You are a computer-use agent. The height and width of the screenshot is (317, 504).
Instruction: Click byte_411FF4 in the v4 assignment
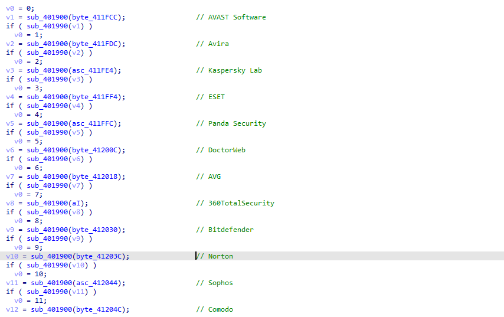tap(95, 97)
